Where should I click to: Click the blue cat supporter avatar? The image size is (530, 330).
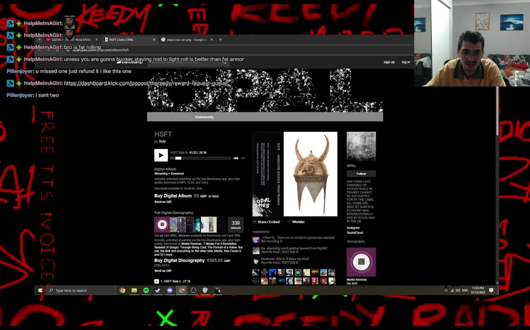tap(273, 272)
